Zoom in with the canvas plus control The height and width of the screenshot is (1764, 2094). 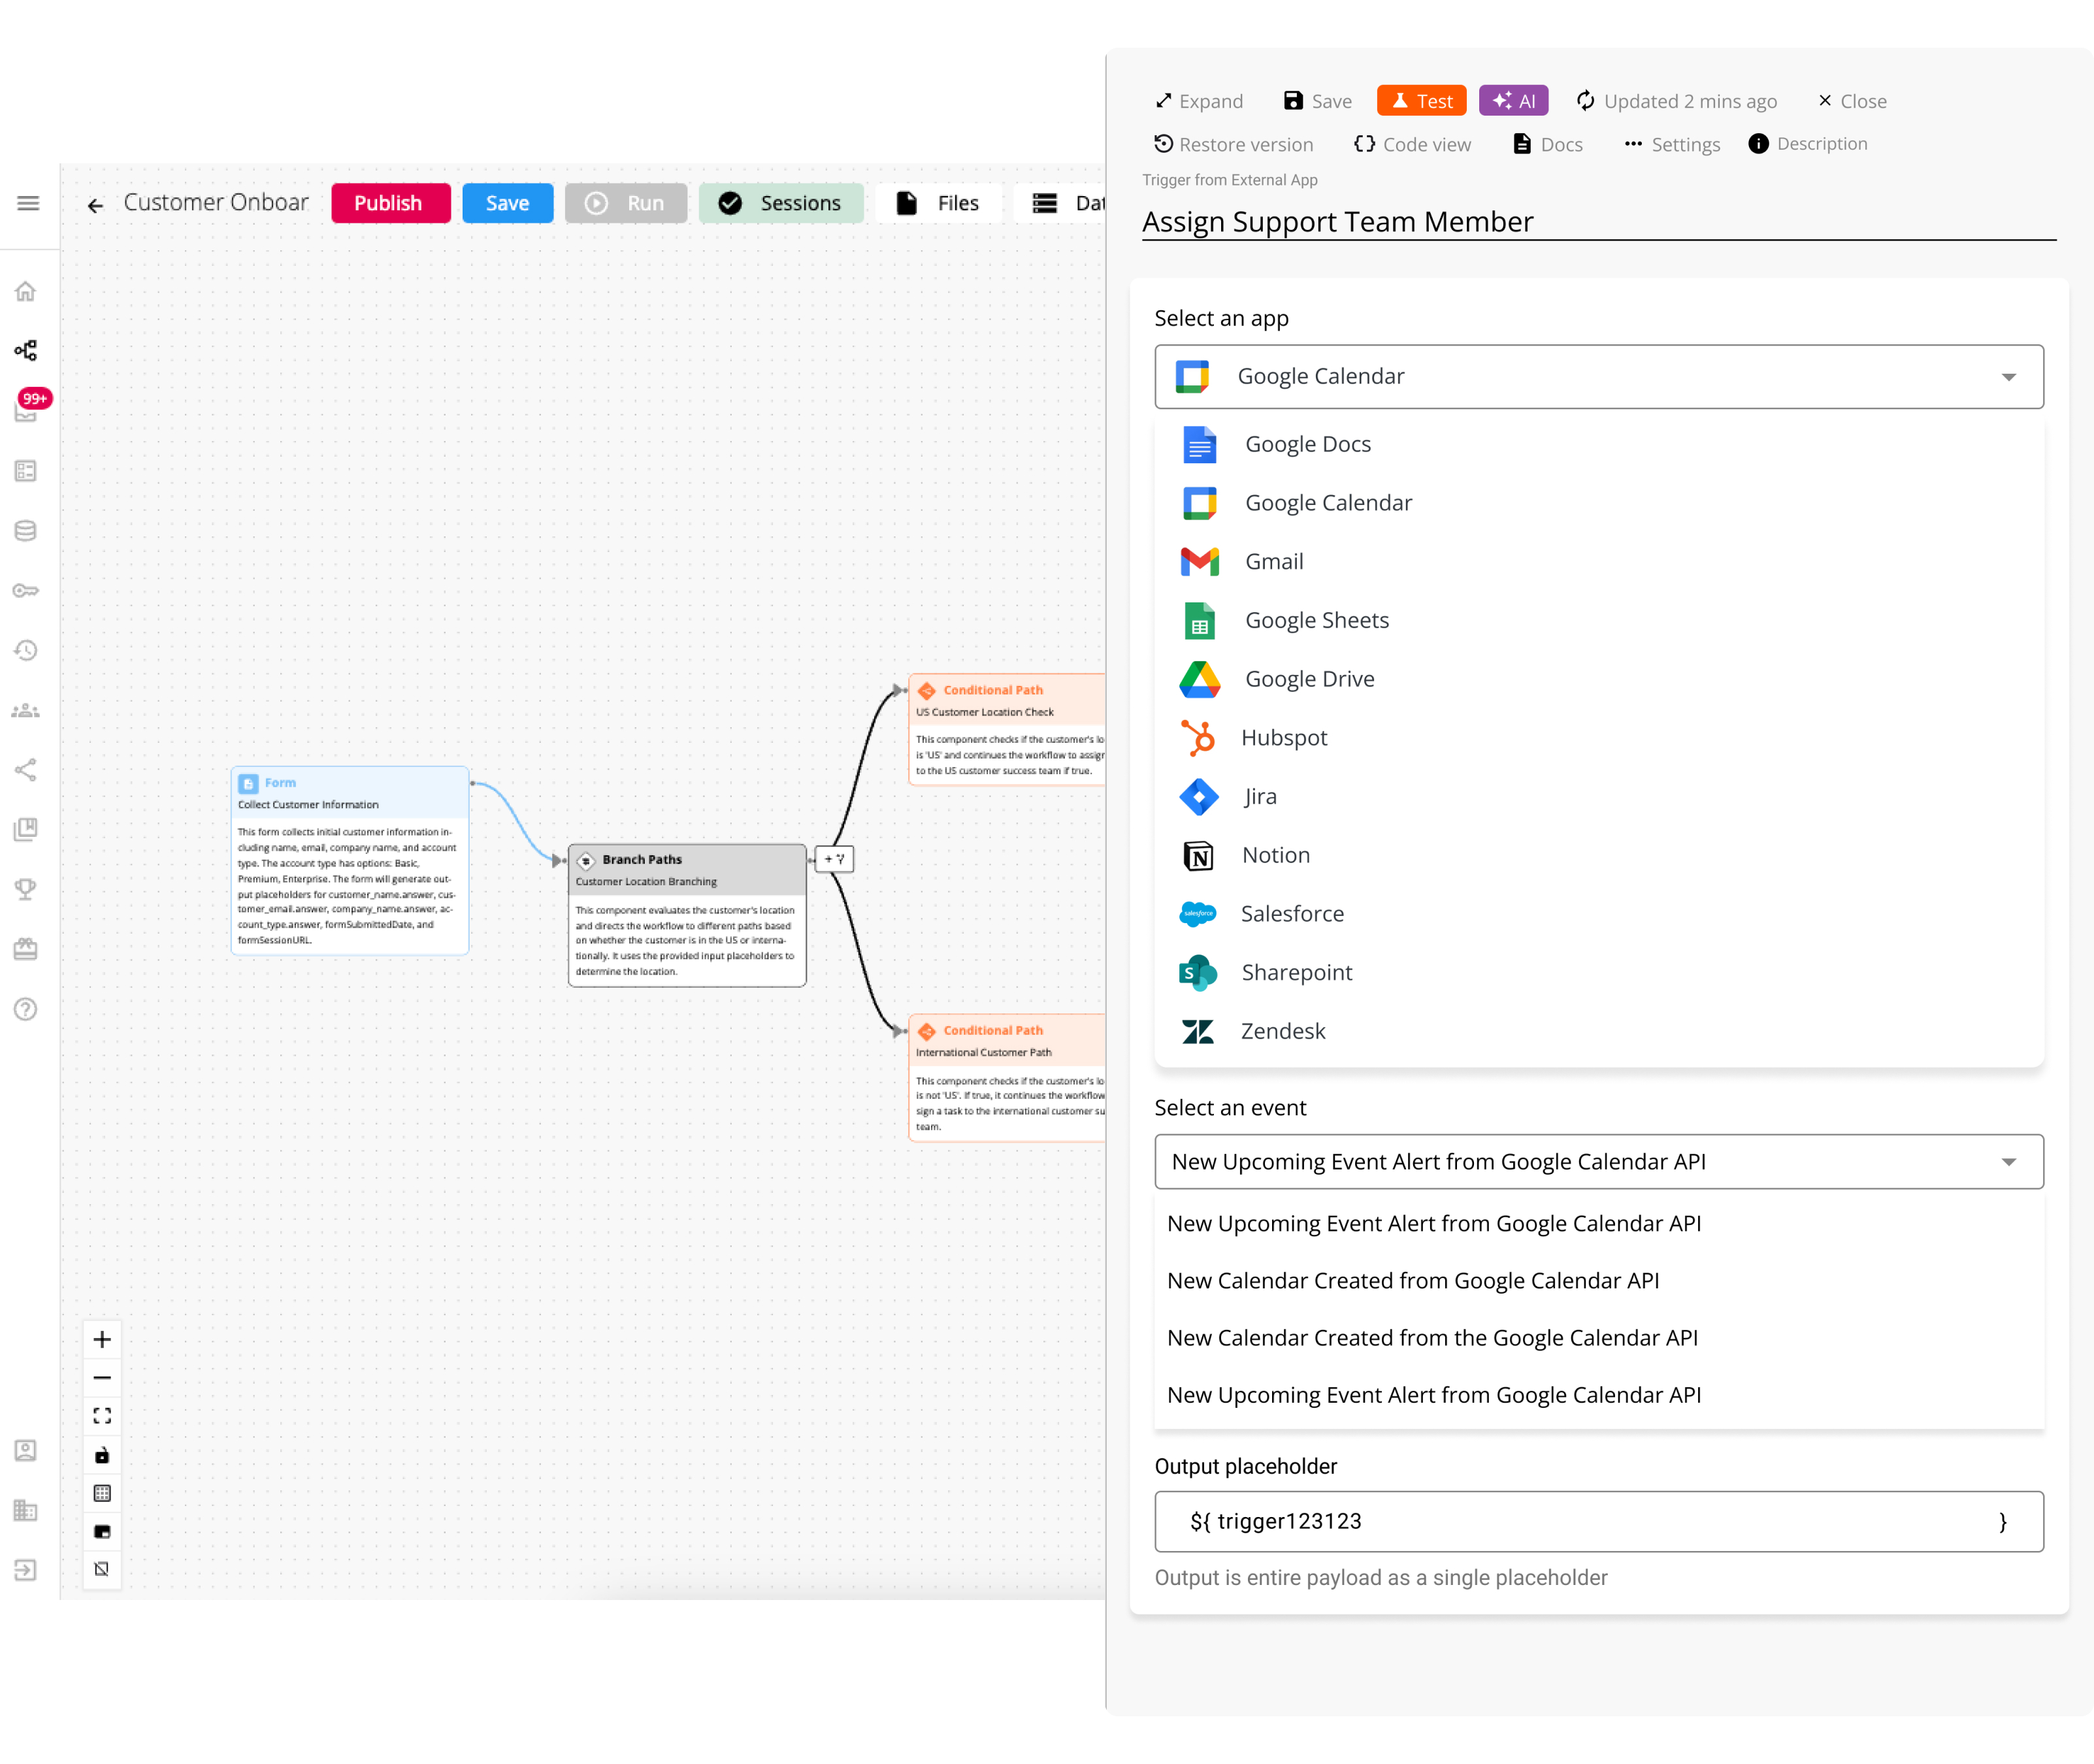click(102, 1340)
